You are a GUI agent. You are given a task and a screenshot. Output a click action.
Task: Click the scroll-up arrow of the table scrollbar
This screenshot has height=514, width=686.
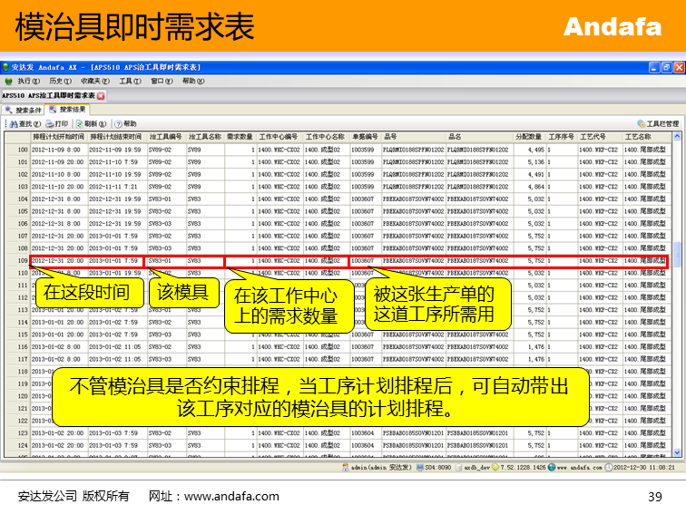[x=676, y=135]
